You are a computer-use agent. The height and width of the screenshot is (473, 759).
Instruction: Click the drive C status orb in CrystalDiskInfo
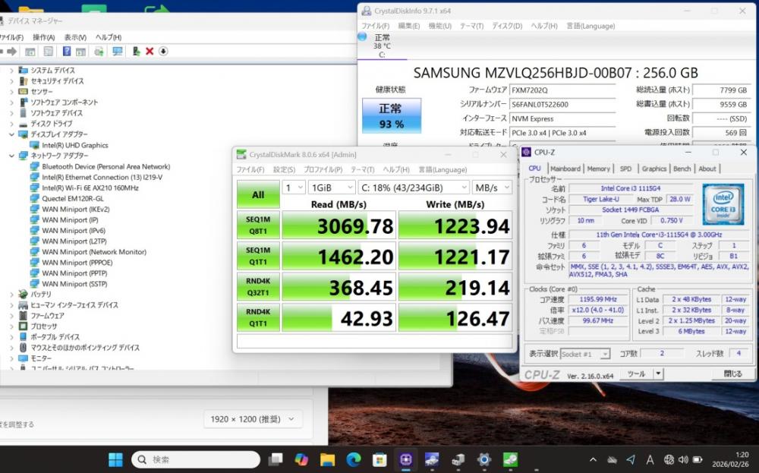click(362, 36)
